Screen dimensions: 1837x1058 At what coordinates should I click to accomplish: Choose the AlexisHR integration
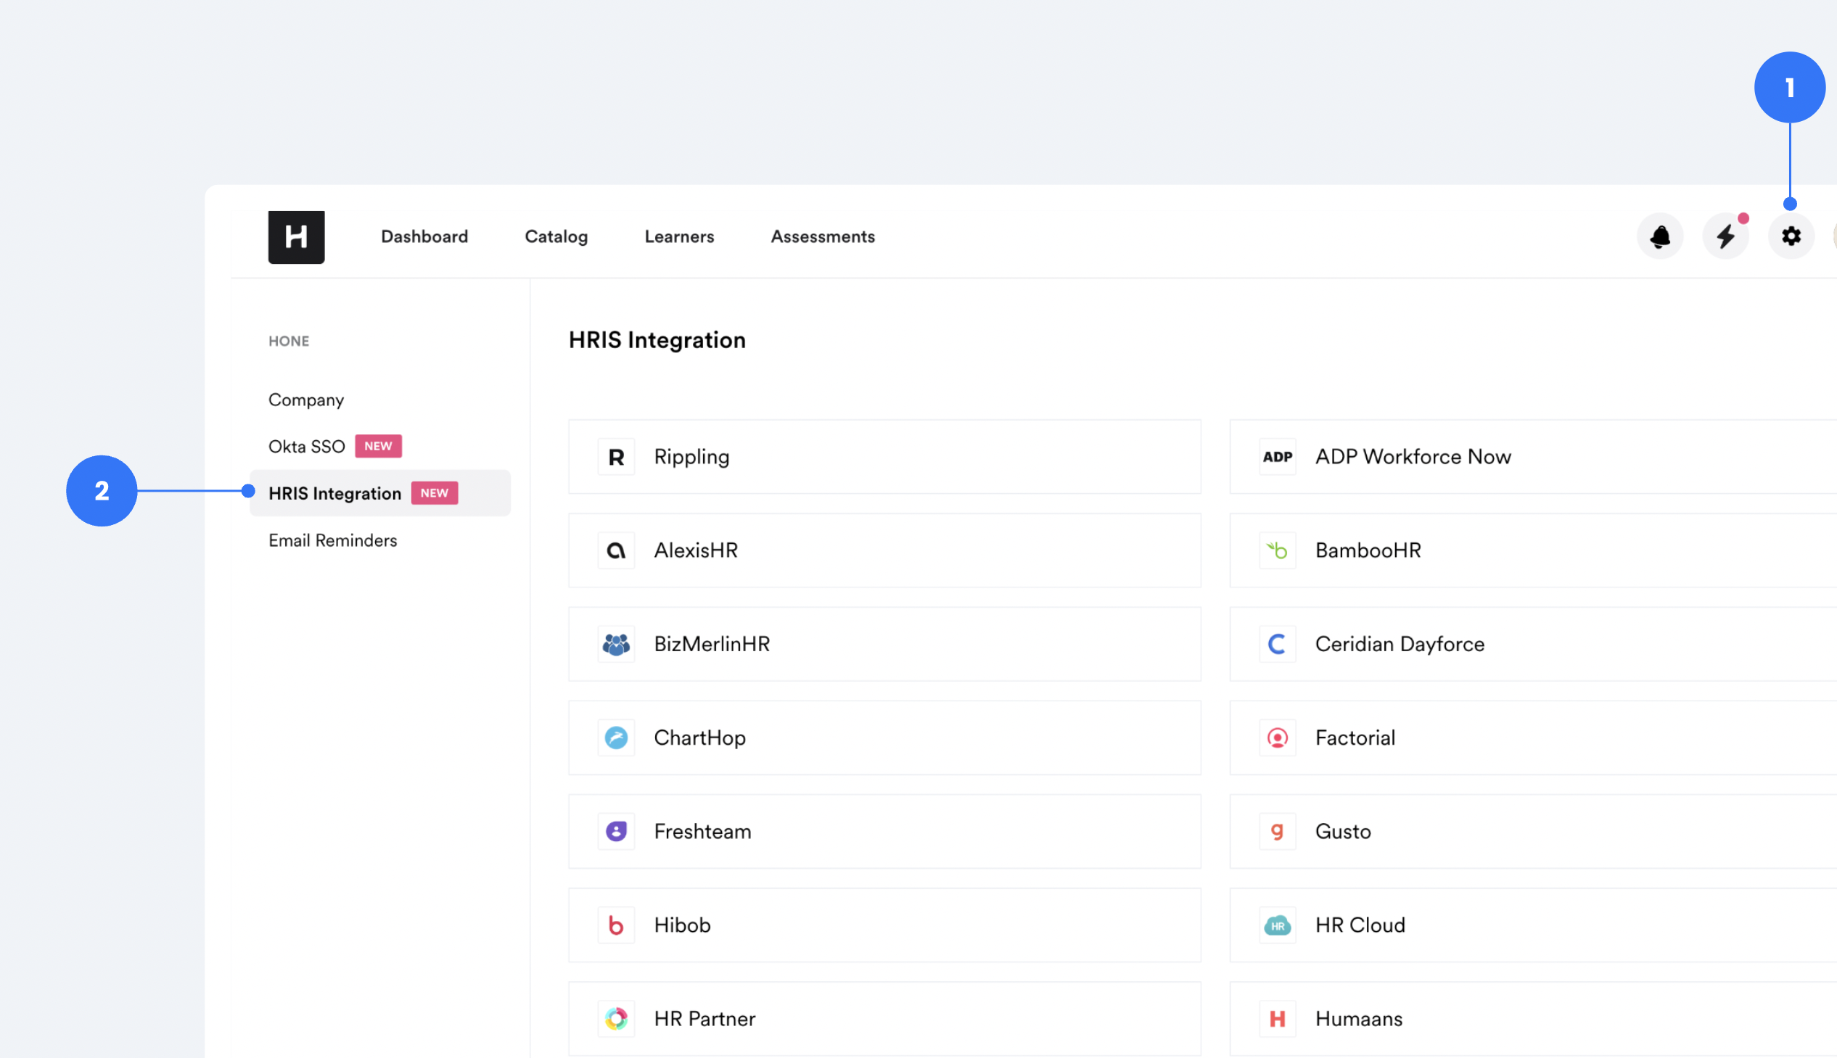[884, 551]
